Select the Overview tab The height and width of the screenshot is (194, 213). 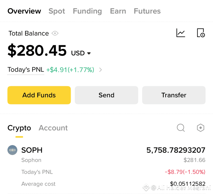[x=24, y=11]
